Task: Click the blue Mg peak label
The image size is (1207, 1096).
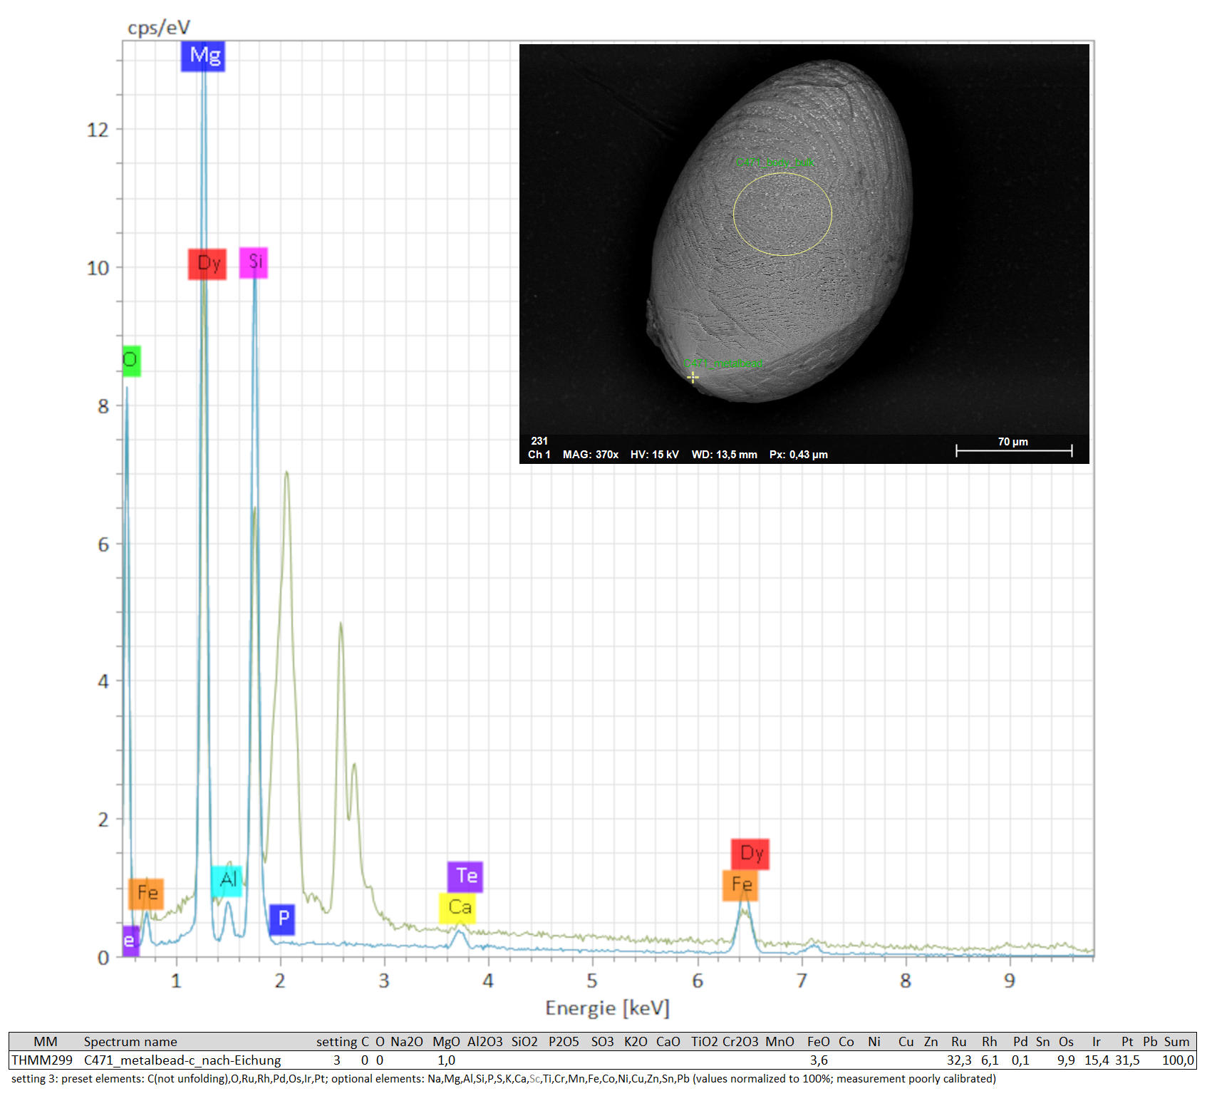Action: [203, 56]
